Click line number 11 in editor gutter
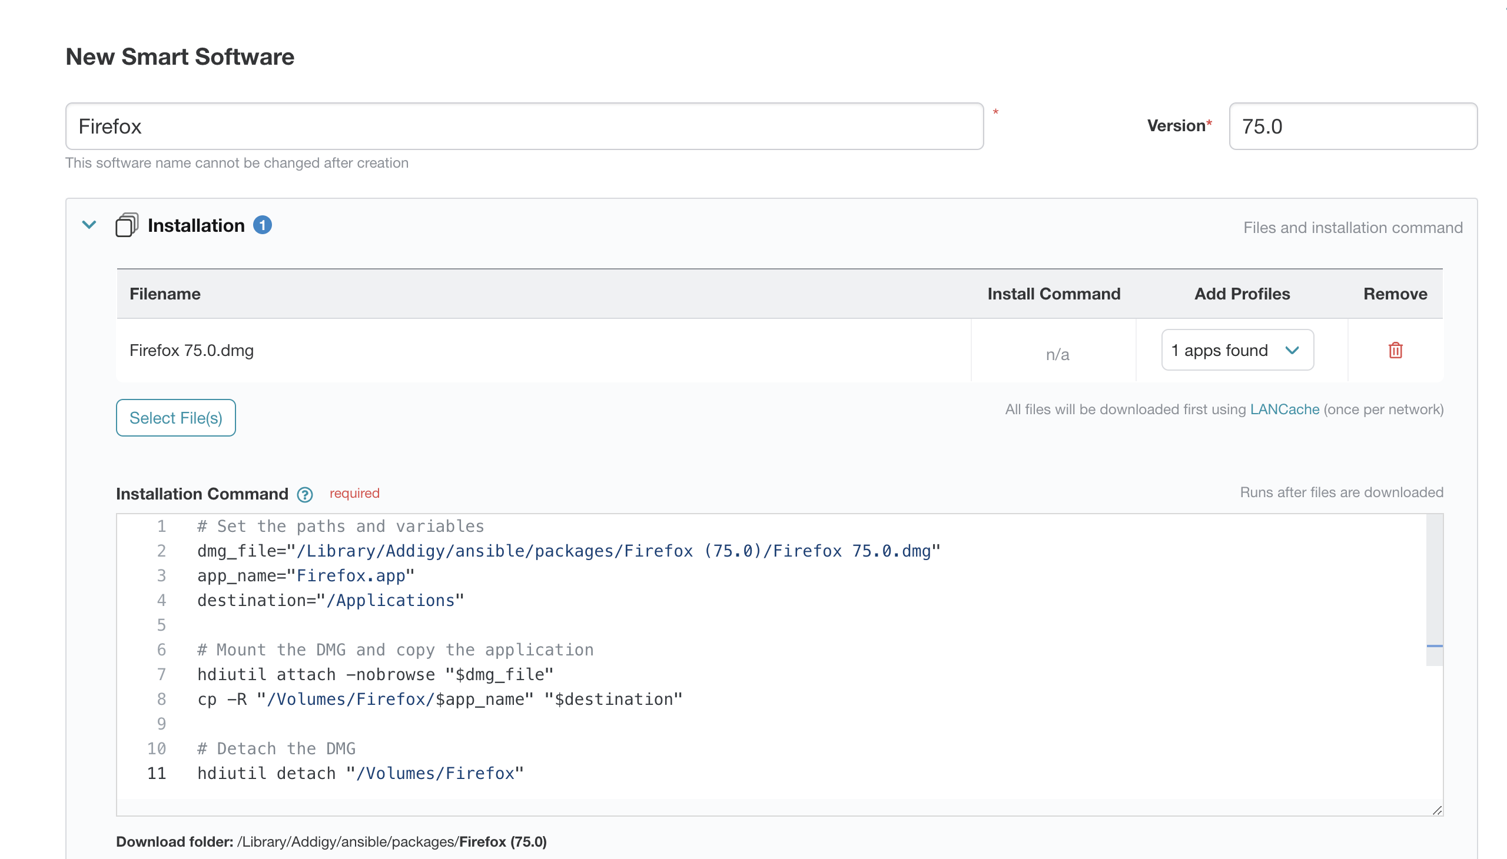This screenshot has height=859, width=1507. (x=157, y=774)
